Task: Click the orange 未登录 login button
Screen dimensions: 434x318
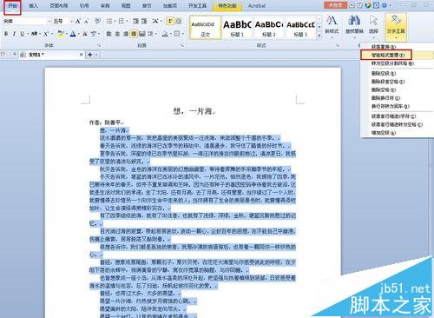Action: [x=335, y=5]
